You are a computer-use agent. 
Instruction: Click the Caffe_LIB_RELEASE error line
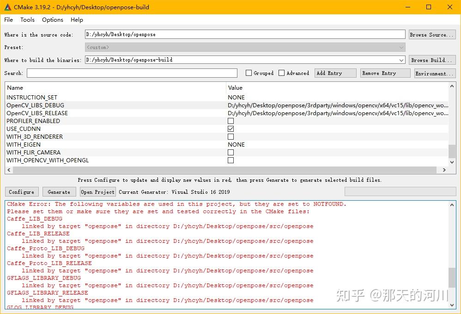(x=38, y=234)
